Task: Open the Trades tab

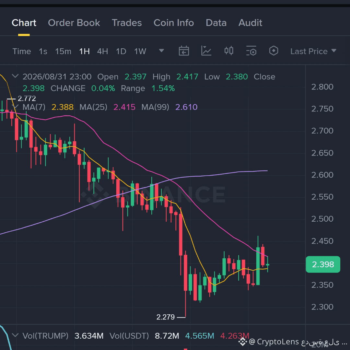Action: click(x=127, y=23)
